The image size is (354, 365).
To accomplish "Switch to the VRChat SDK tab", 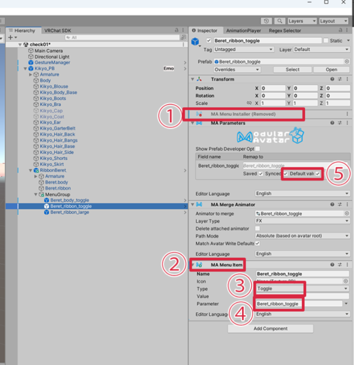I will tap(58, 30).
